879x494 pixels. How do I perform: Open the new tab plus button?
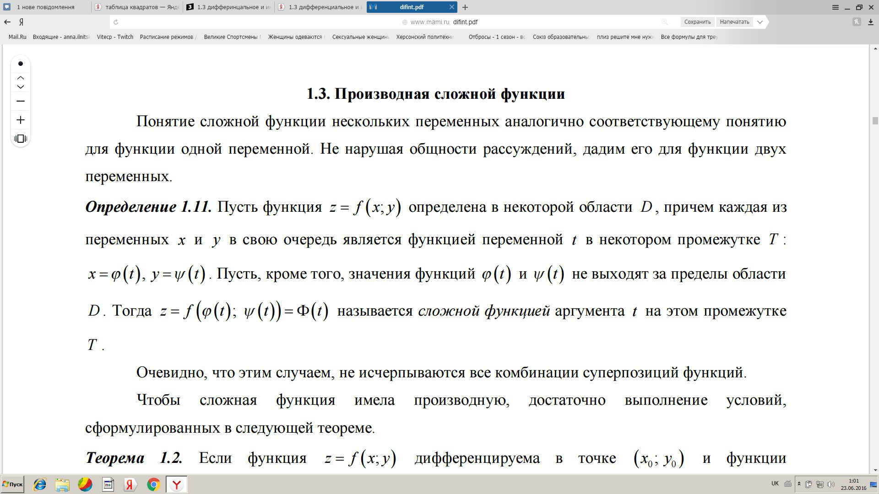click(465, 7)
